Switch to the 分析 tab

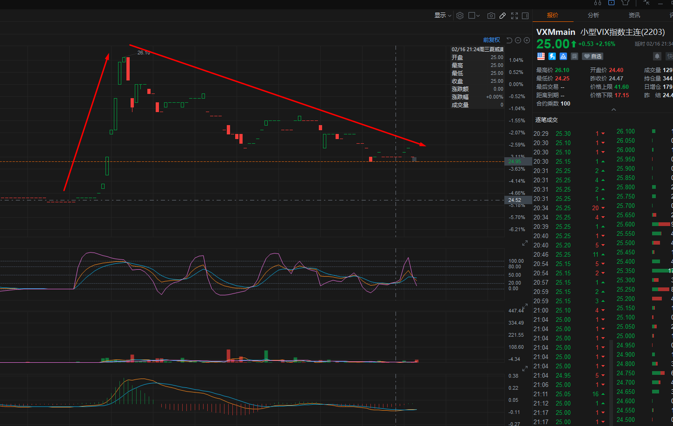point(594,15)
